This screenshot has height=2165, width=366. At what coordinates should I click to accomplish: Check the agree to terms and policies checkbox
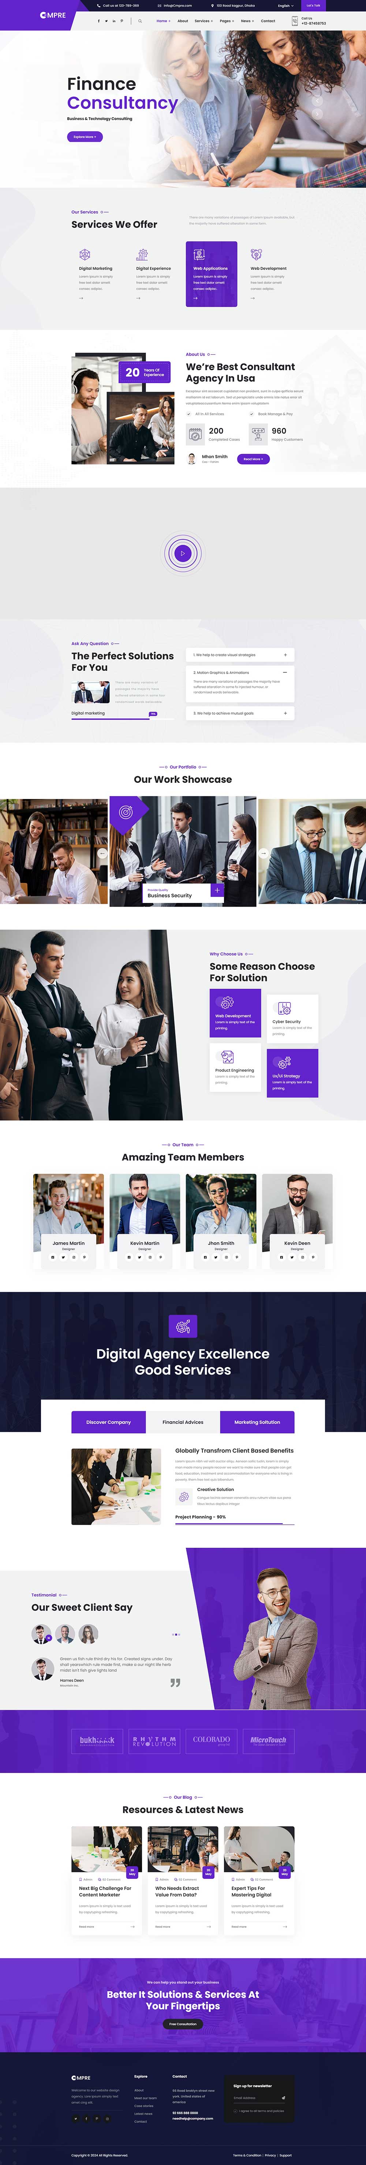(236, 2110)
